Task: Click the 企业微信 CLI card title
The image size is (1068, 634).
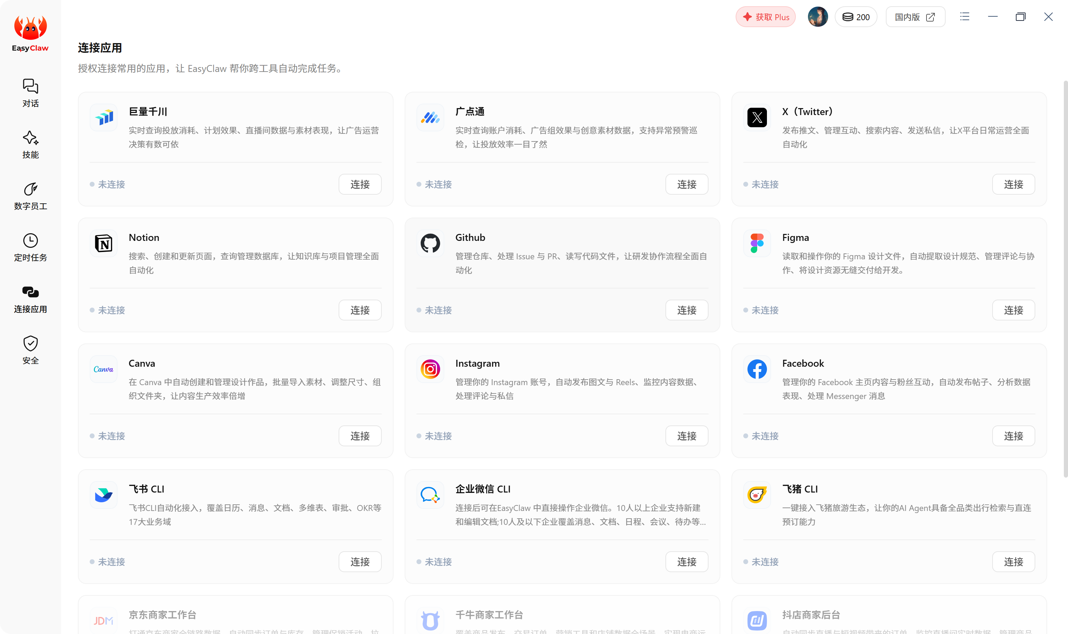Action: click(x=483, y=489)
